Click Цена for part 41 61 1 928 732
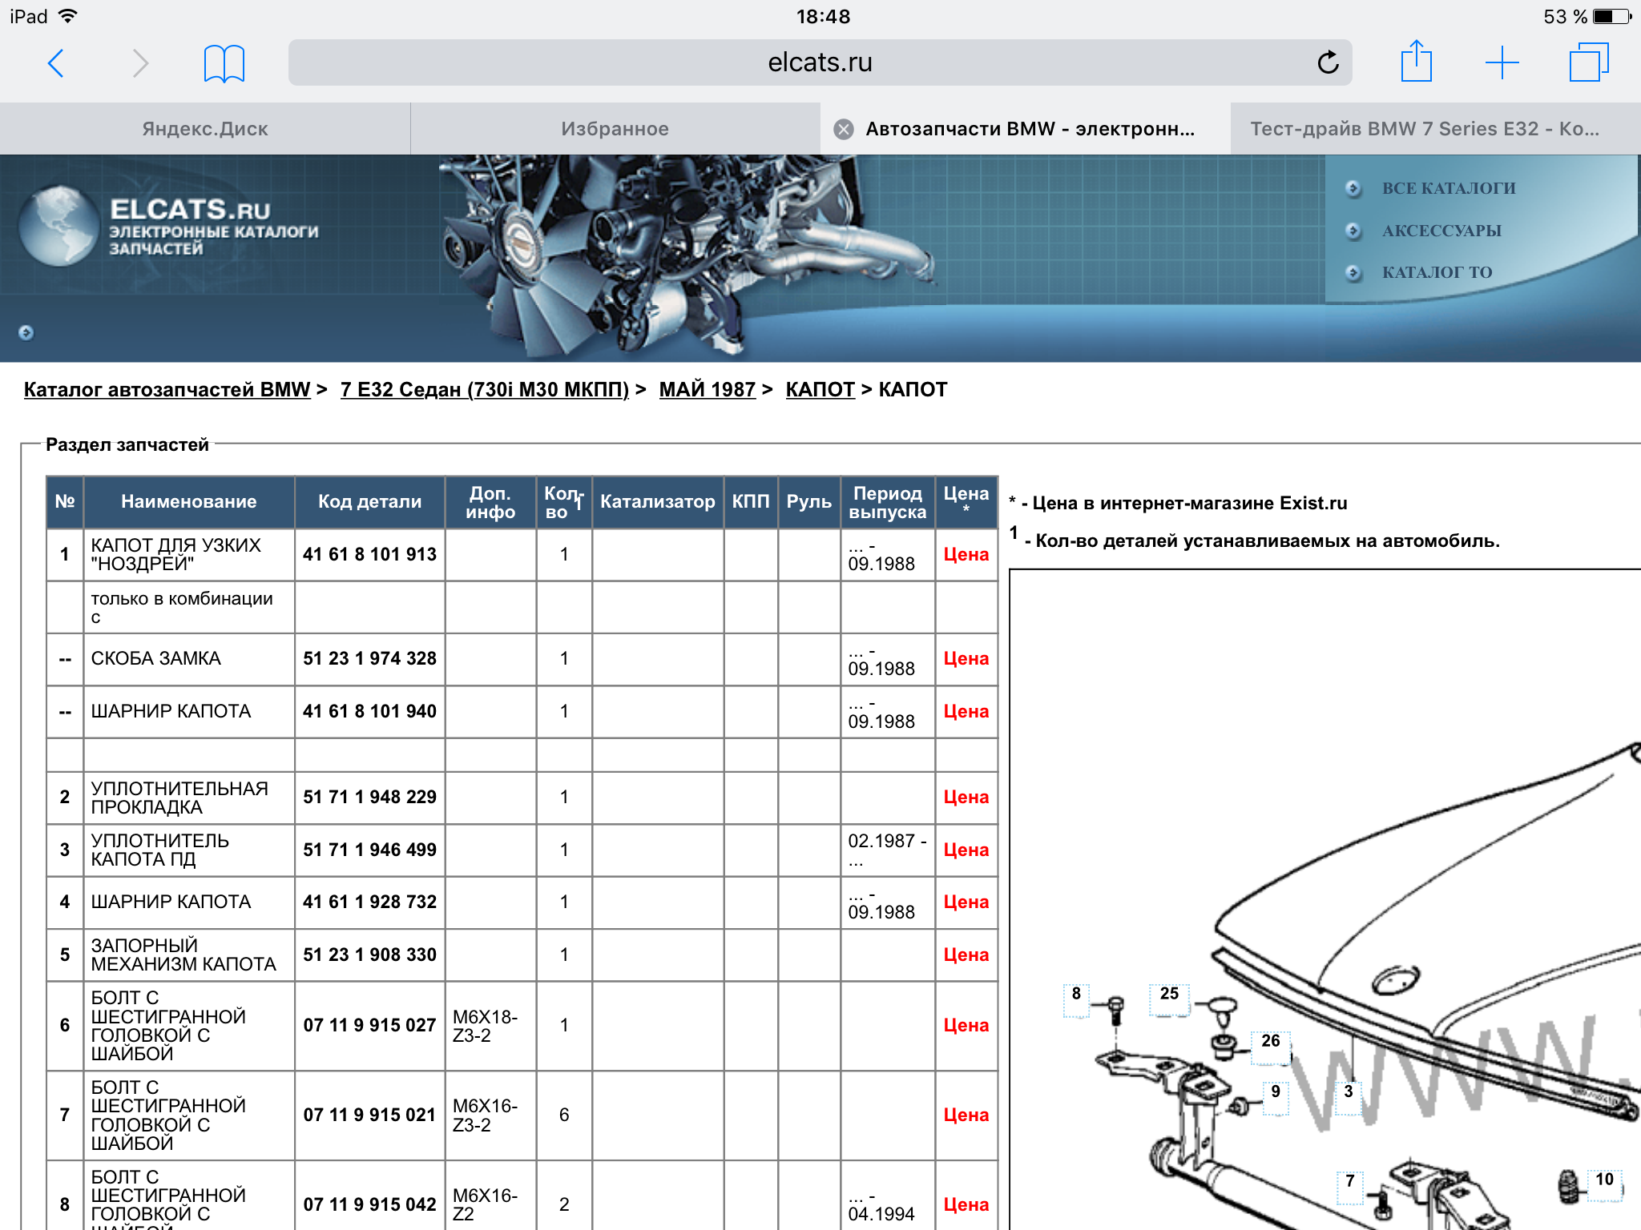 (x=966, y=902)
